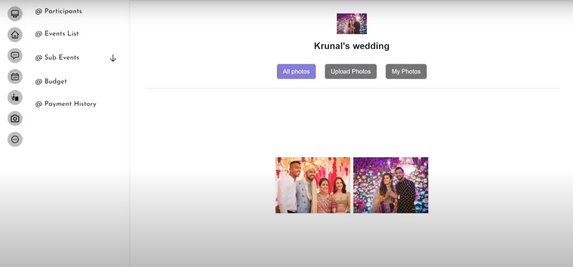The width and height of the screenshot is (573, 267).
Task: Open the Budget section
Action: tap(51, 81)
